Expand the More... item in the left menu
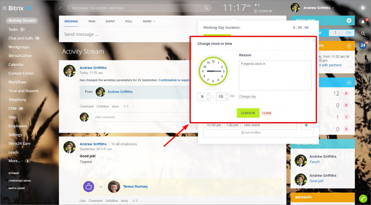This screenshot has width=371, height=205. coord(16,161)
